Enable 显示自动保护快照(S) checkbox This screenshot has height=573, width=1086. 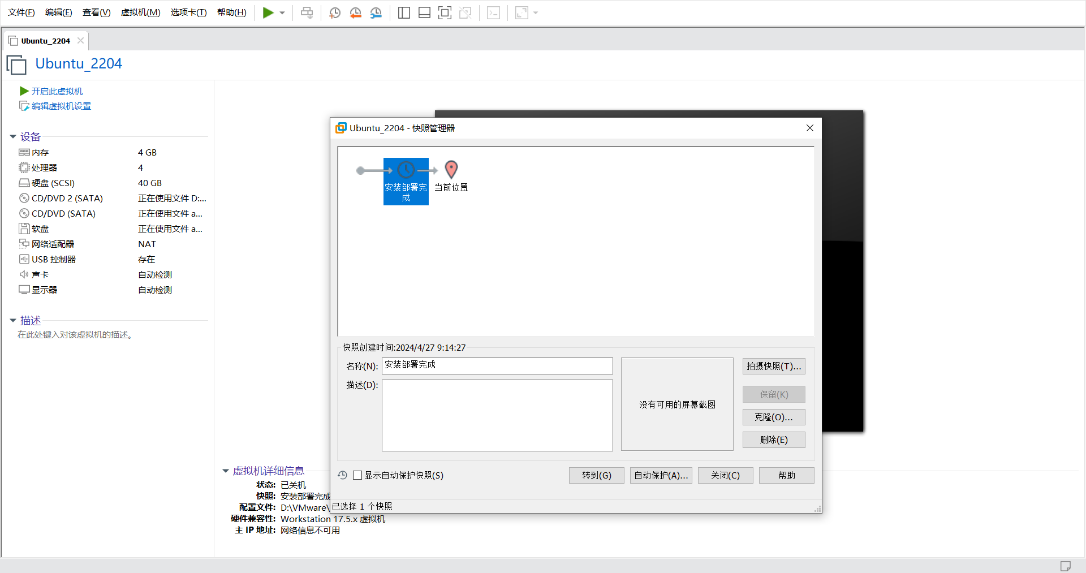click(357, 475)
